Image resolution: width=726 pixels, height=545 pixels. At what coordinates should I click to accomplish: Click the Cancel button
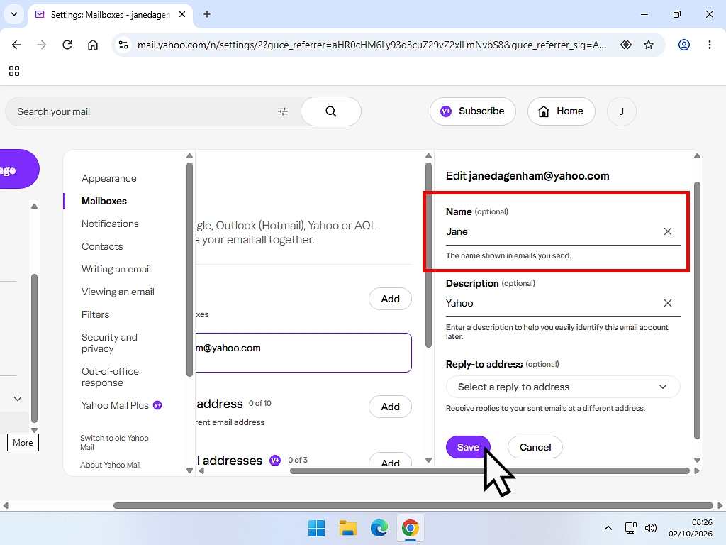(535, 447)
